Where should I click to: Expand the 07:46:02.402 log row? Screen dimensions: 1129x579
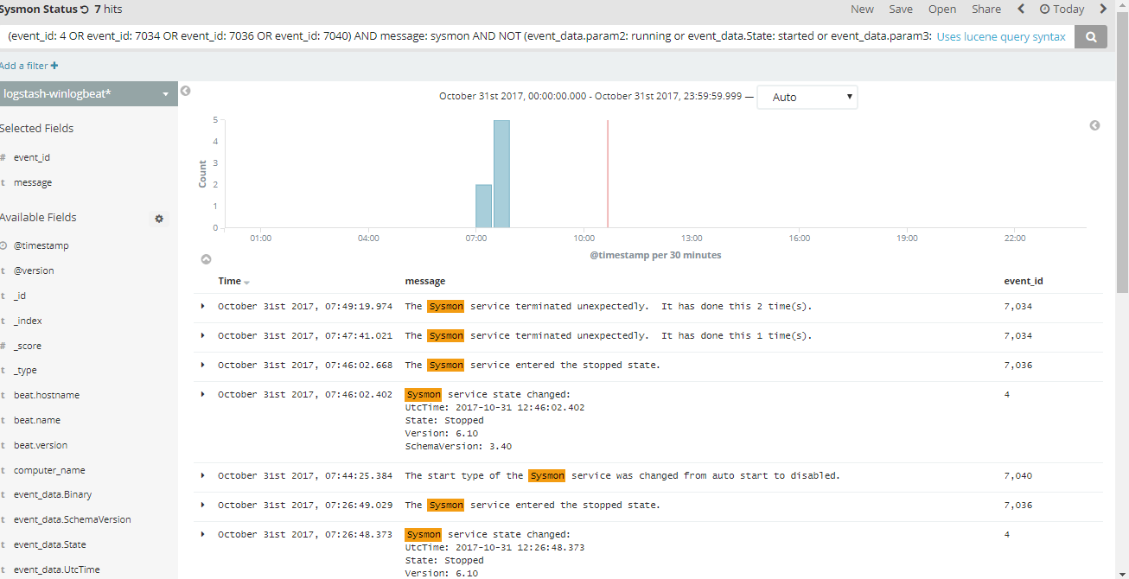point(203,394)
